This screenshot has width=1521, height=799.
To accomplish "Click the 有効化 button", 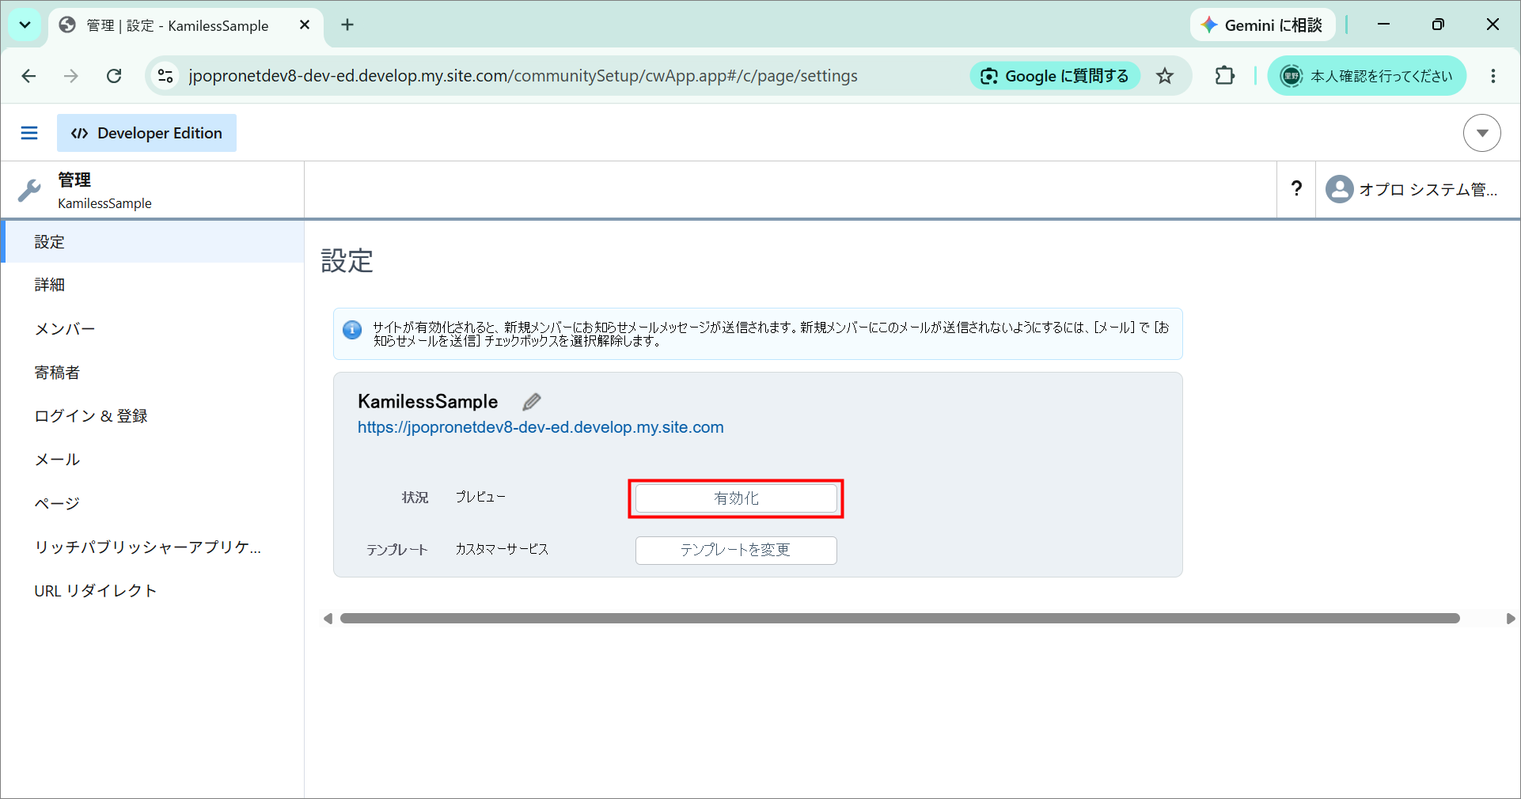I will pyautogui.click(x=736, y=498).
